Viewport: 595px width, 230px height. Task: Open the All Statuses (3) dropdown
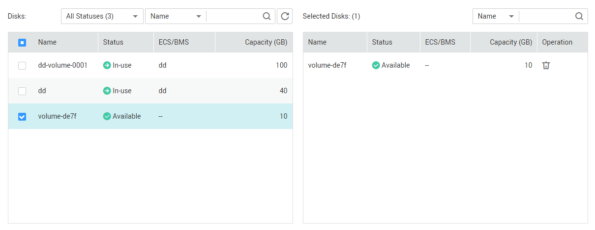[x=102, y=16]
